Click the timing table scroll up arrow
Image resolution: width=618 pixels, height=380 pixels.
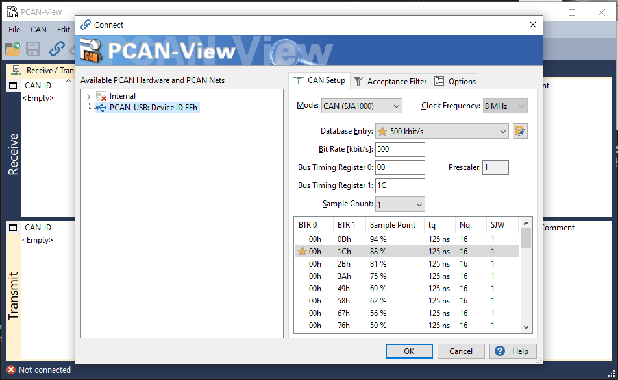click(x=526, y=223)
